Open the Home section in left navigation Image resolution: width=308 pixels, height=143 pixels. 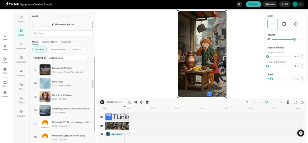point(5,37)
